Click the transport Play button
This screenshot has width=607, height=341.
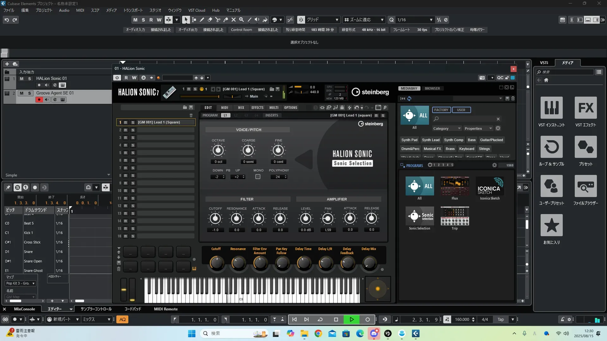pyautogui.click(x=352, y=320)
